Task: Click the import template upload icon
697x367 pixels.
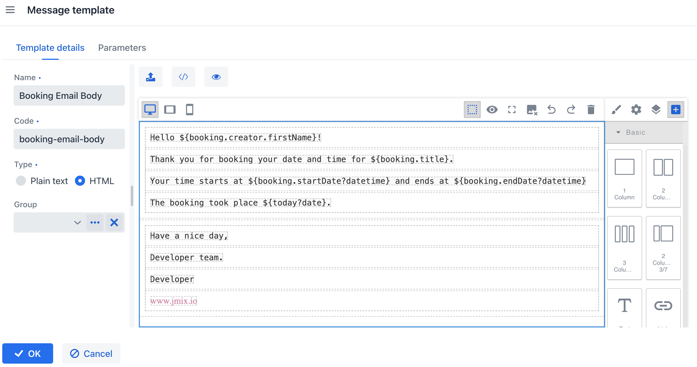Action: [x=151, y=77]
